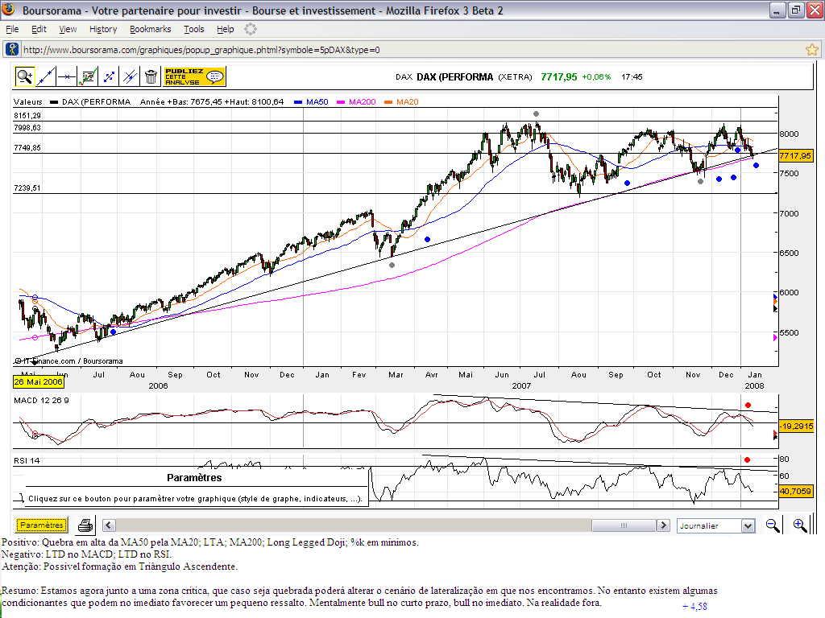Select the horizontal line drawing tool

pos(67,76)
